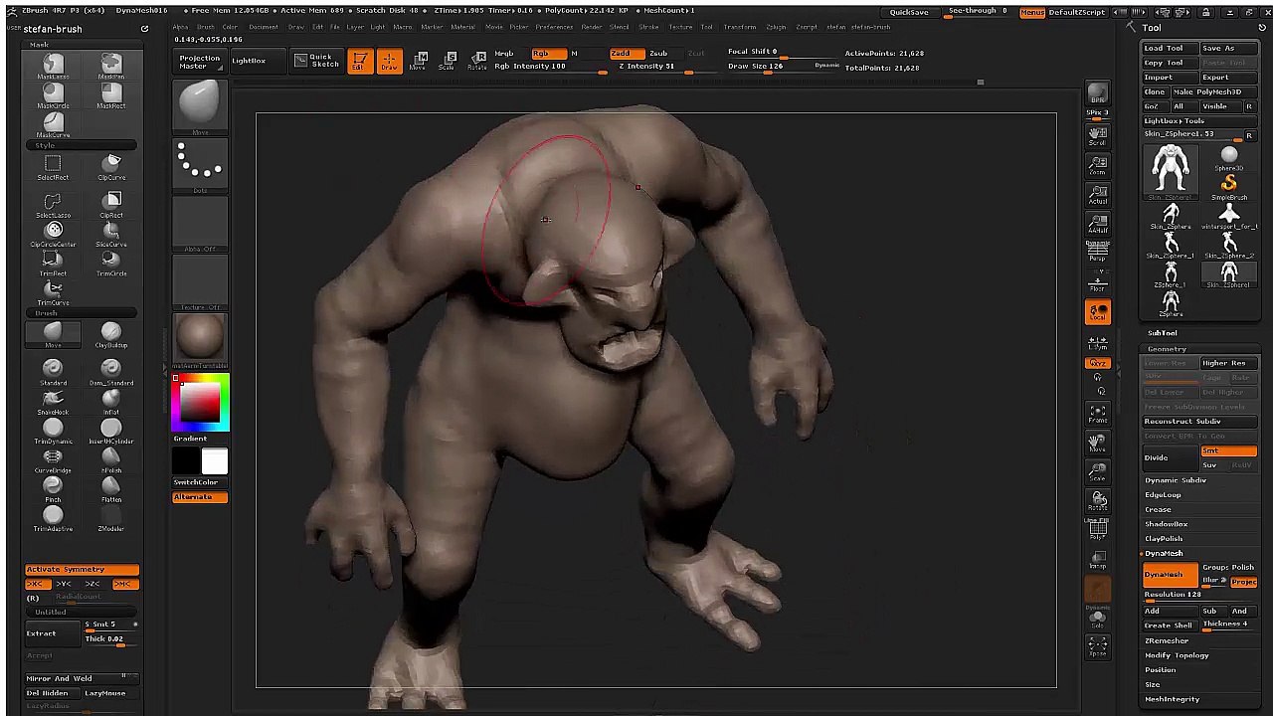Expand the Geometry section
Screen dimensions: 1273x716
pos(1167,349)
